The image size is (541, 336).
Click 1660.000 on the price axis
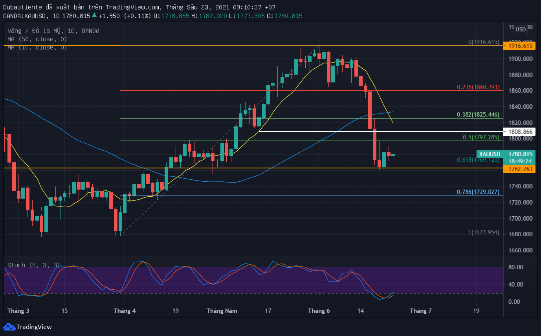(x=520, y=250)
